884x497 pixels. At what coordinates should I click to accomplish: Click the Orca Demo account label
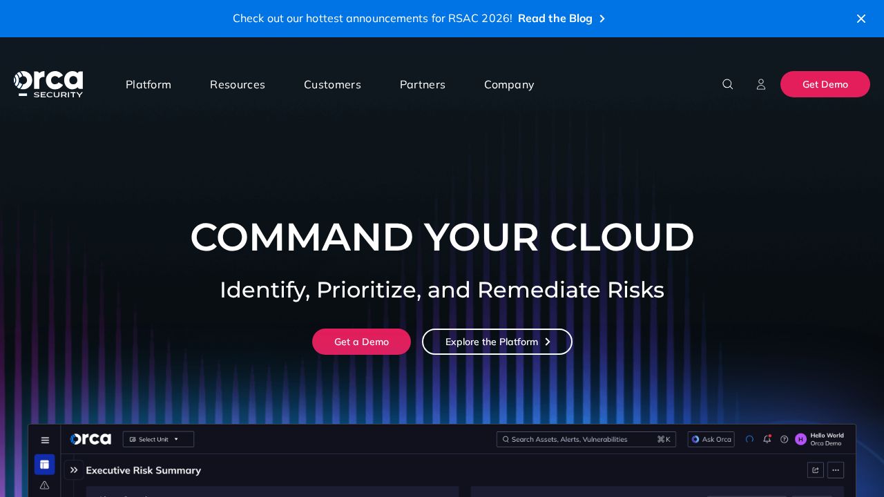tap(826, 443)
